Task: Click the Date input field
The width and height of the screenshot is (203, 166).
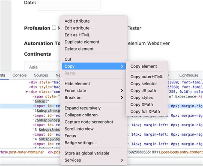Action: tap(69, 5)
